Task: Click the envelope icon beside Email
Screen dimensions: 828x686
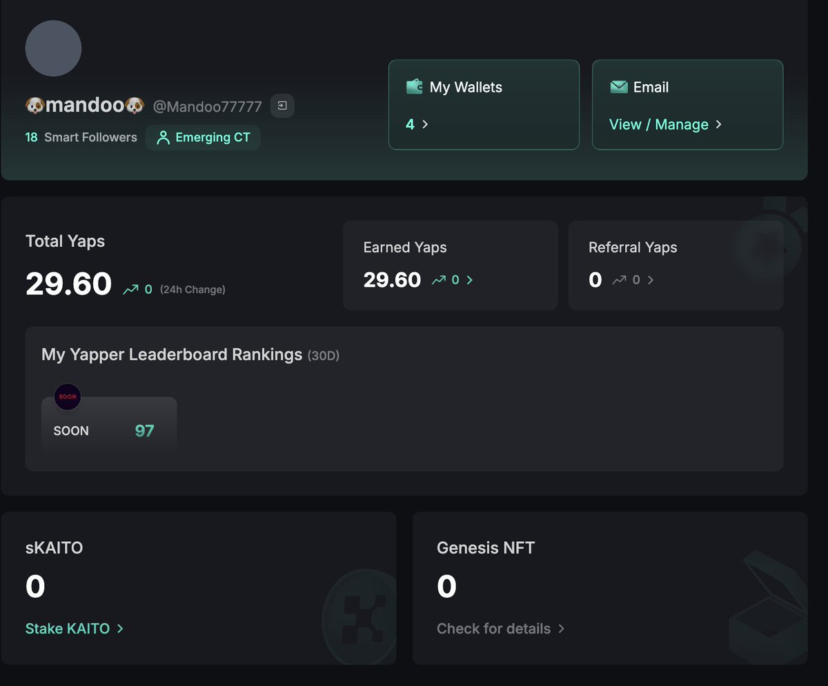Action: click(x=619, y=87)
